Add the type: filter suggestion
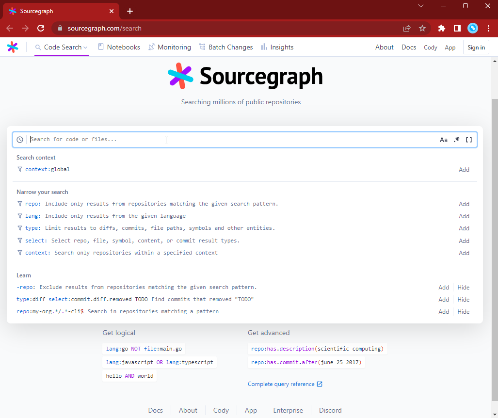Viewport: 498px width, 418px height. [464, 228]
